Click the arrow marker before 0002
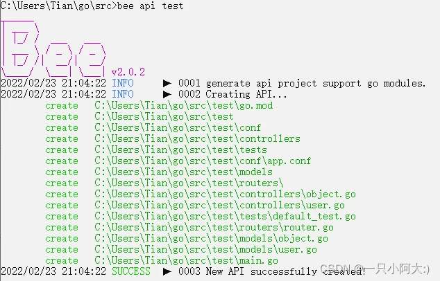Viewport: 440px width, 281px height. point(167,94)
